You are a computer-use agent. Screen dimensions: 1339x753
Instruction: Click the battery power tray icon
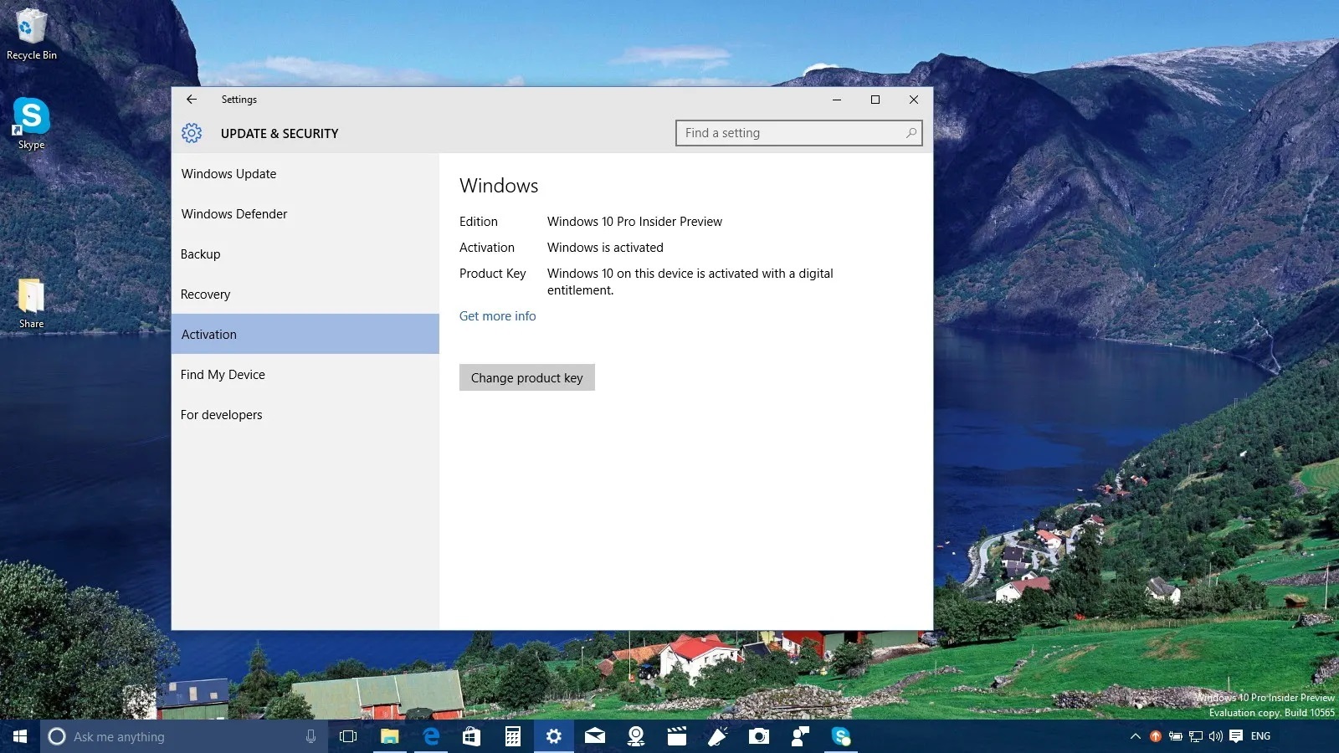(x=1176, y=736)
